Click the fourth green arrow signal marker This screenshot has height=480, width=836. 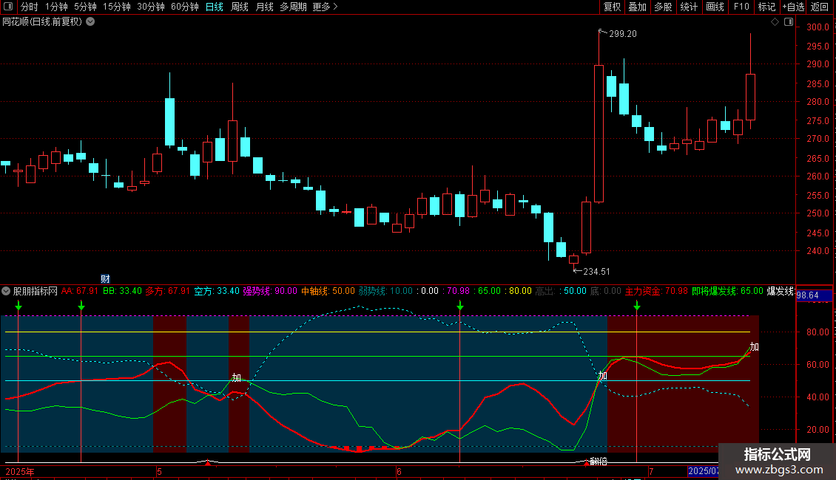click(x=636, y=306)
